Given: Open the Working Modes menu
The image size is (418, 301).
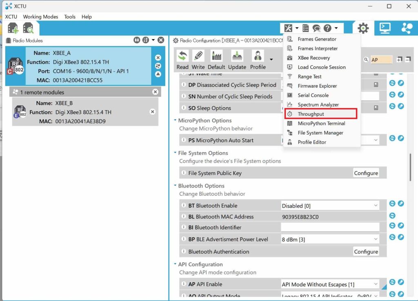Looking at the screenshot, I should pos(40,16).
